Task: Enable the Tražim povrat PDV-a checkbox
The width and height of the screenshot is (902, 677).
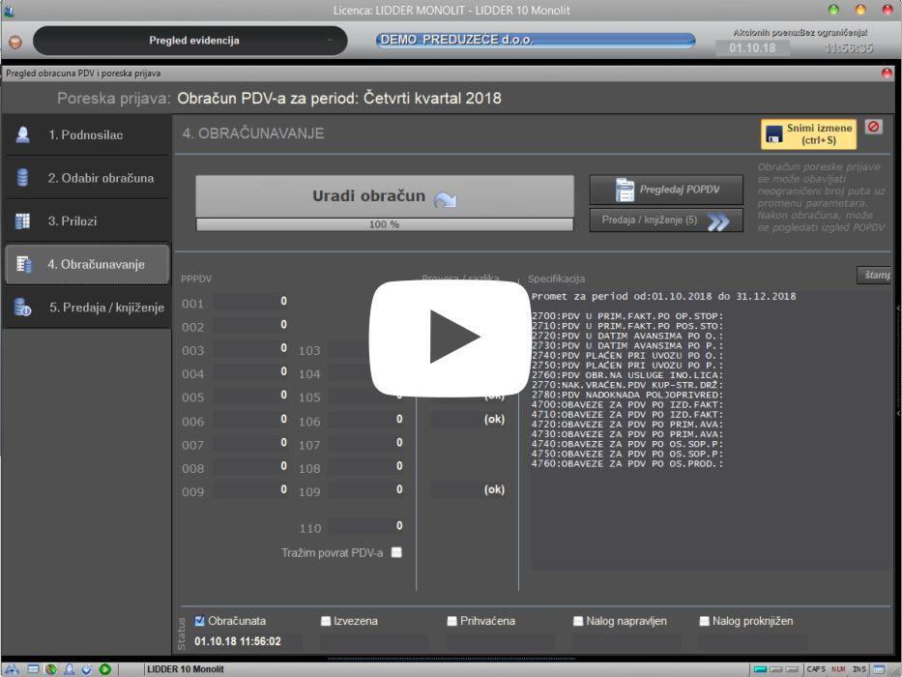Action: click(396, 552)
